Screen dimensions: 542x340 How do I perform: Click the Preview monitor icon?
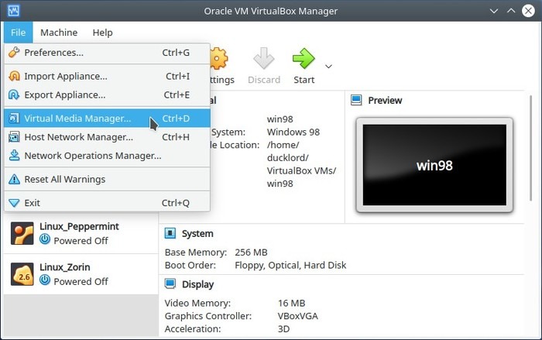[356, 101]
